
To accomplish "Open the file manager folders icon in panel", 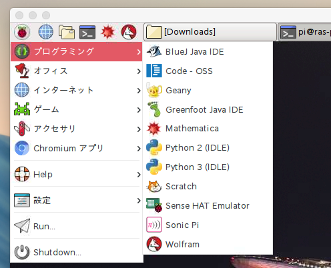I will click(67, 32).
